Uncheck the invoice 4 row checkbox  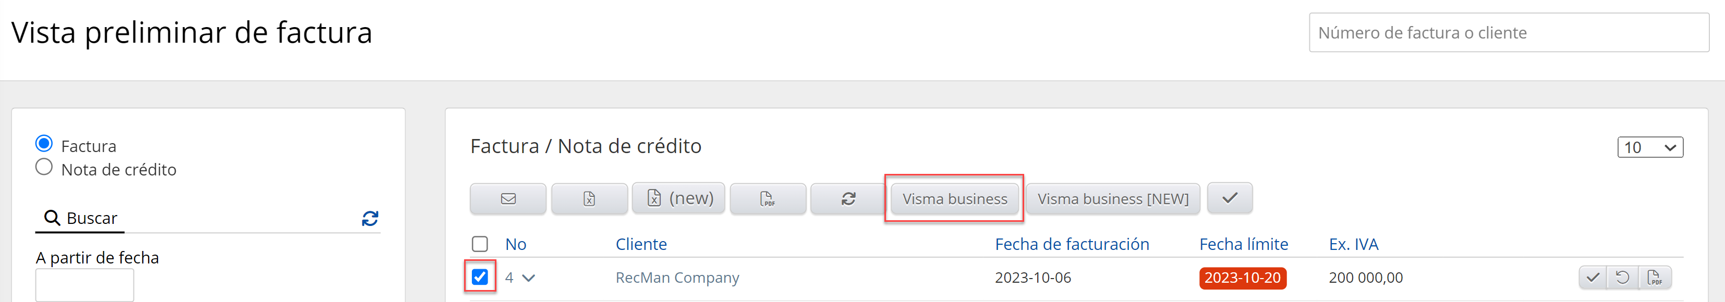click(x=480, y=276)
